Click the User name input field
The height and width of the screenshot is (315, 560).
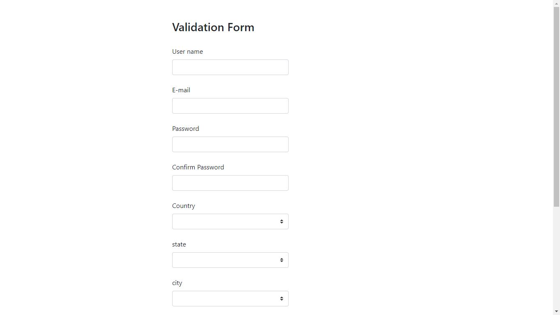tap(230, 67)
